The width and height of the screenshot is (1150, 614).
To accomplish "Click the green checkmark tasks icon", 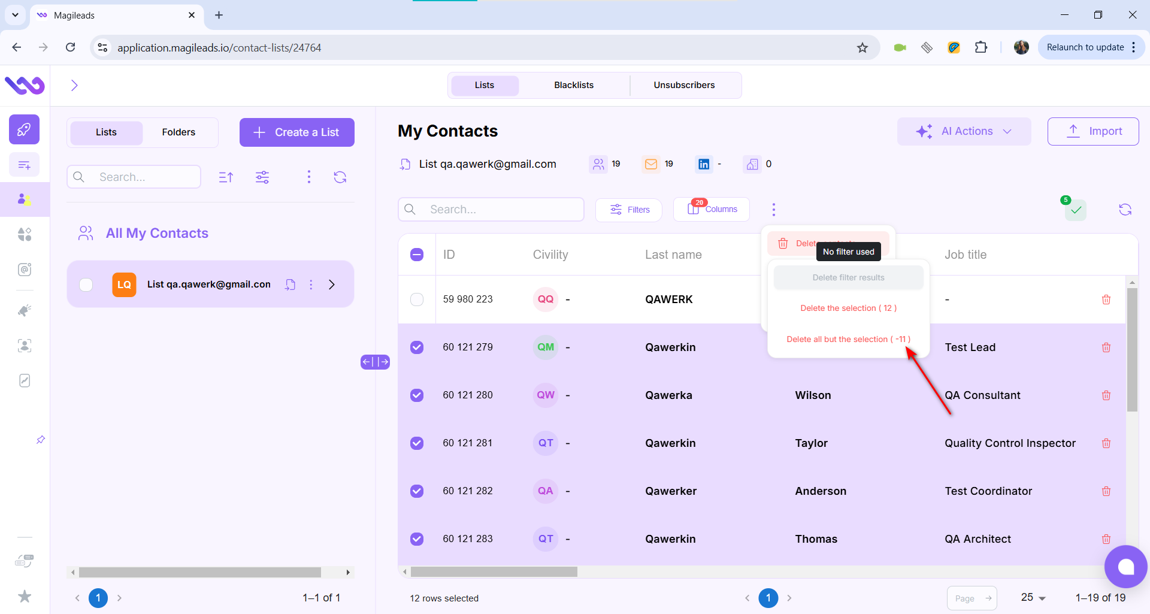I will coord(1076,210).
